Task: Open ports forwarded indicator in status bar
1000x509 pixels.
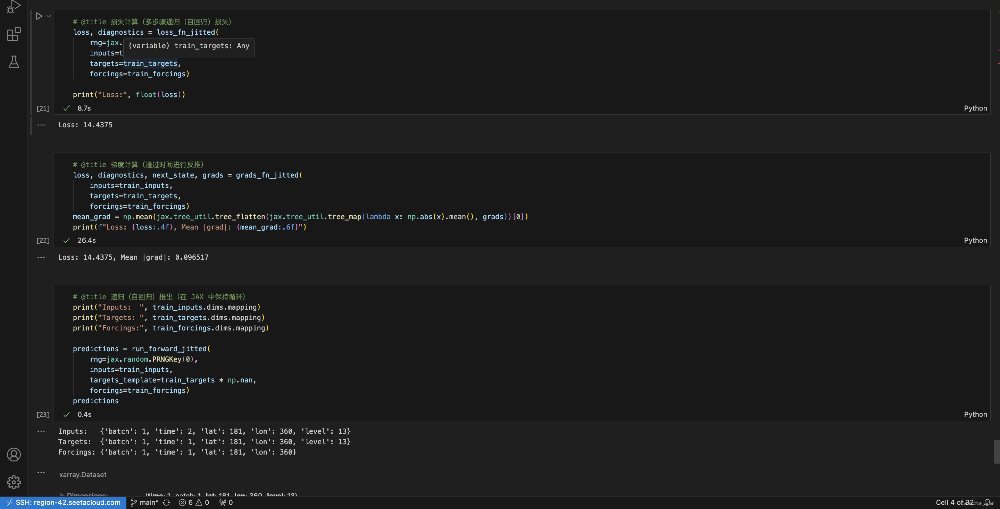Action: (226, 502)
